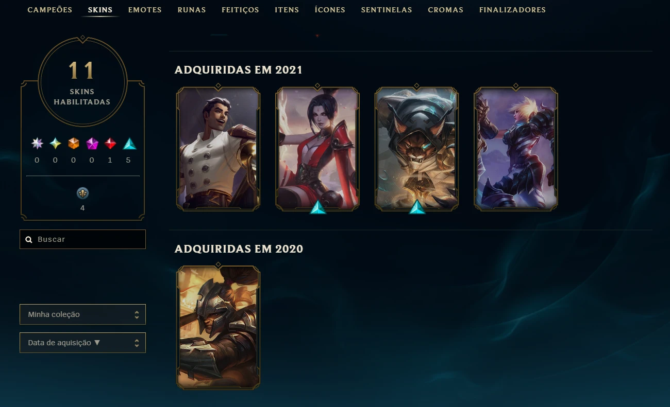
Task: Click the Mythic rarity gem icon
Action: 55,144
